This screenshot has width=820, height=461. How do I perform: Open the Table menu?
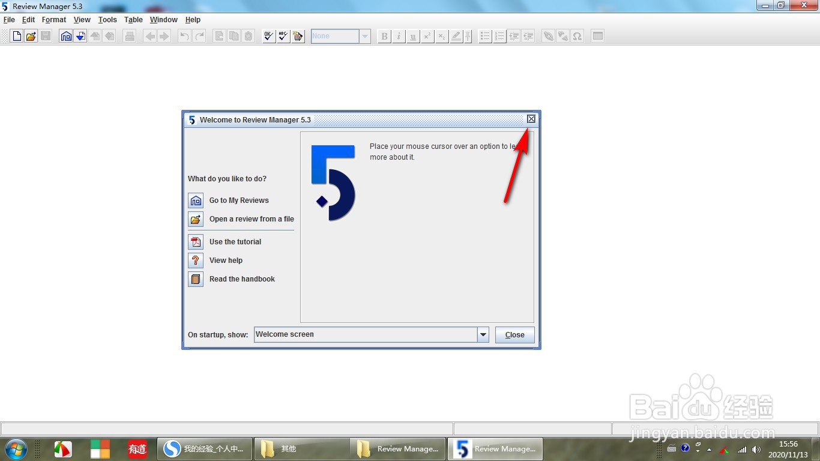click(133, 20)
